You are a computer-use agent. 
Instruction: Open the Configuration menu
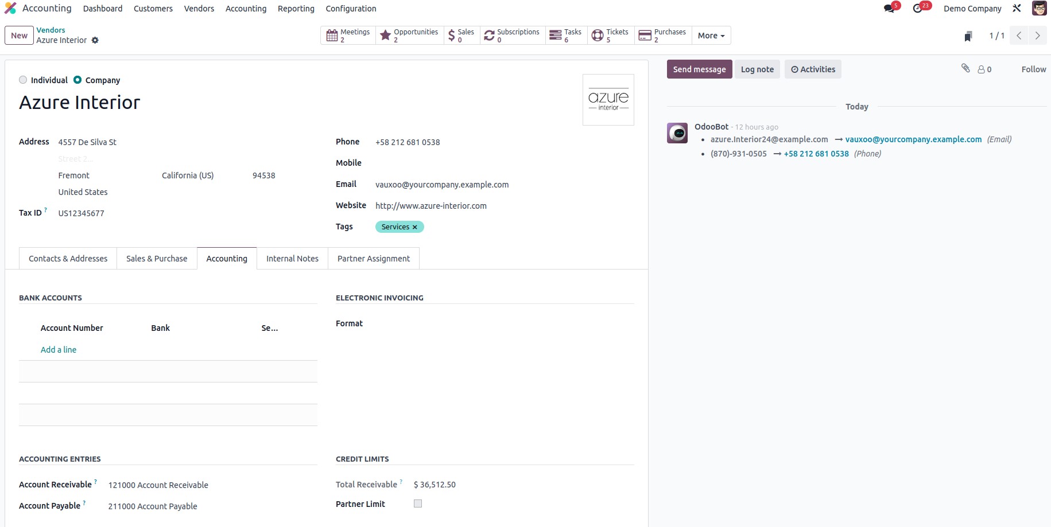351,9
